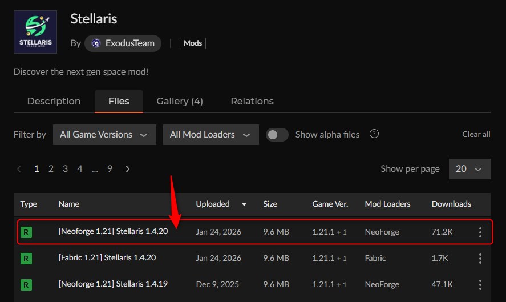
Task: Click release badge on Neoforge Stellaris 1.4.20 row
Action: 26,232
